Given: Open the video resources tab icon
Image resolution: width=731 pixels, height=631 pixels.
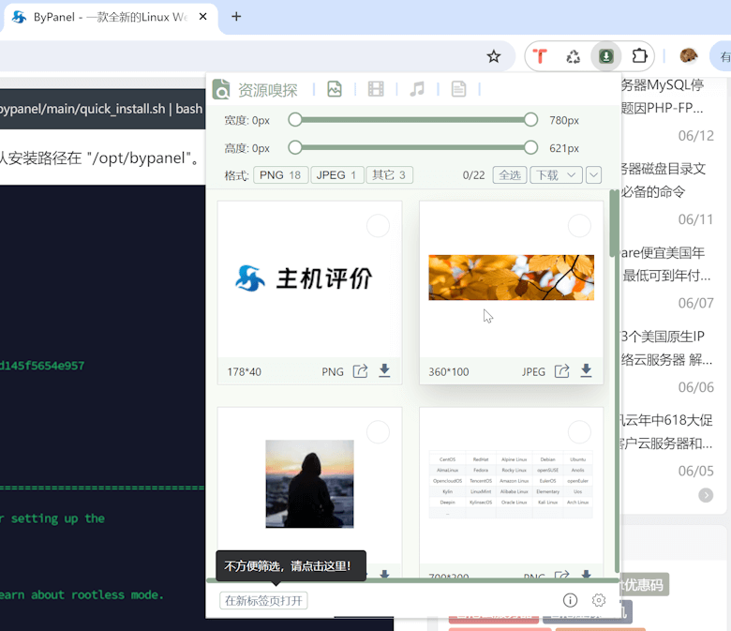Looking at the screenshot, I should pos(376,89).
